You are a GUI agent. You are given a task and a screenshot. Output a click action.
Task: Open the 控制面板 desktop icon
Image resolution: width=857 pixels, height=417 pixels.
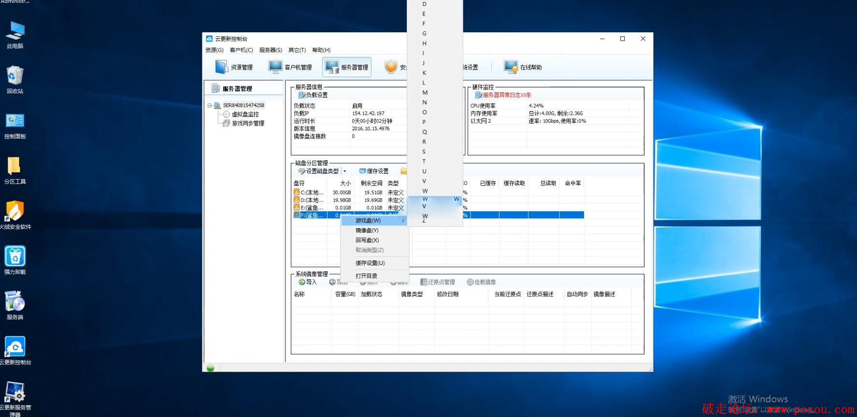pos(15,125)
